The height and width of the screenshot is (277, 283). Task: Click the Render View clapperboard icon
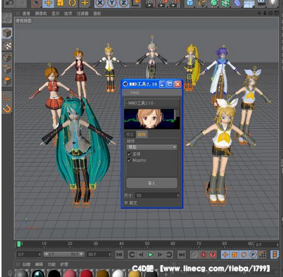coord(149,4)
